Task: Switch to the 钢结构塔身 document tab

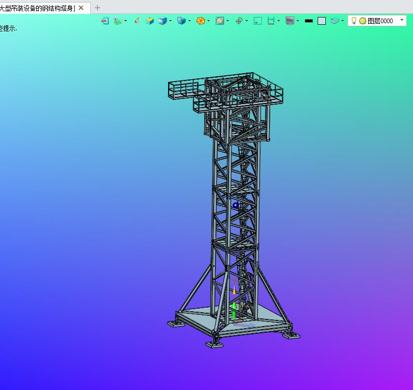Action: (37, 8)
